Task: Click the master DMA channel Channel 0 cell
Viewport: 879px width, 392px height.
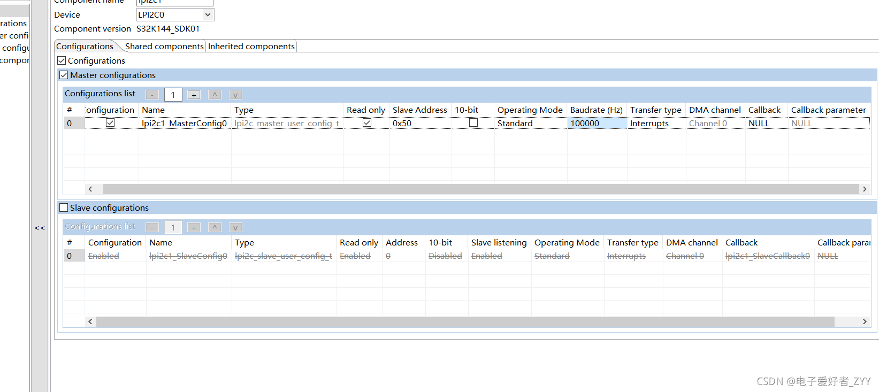Action: [x=715, y=123]
